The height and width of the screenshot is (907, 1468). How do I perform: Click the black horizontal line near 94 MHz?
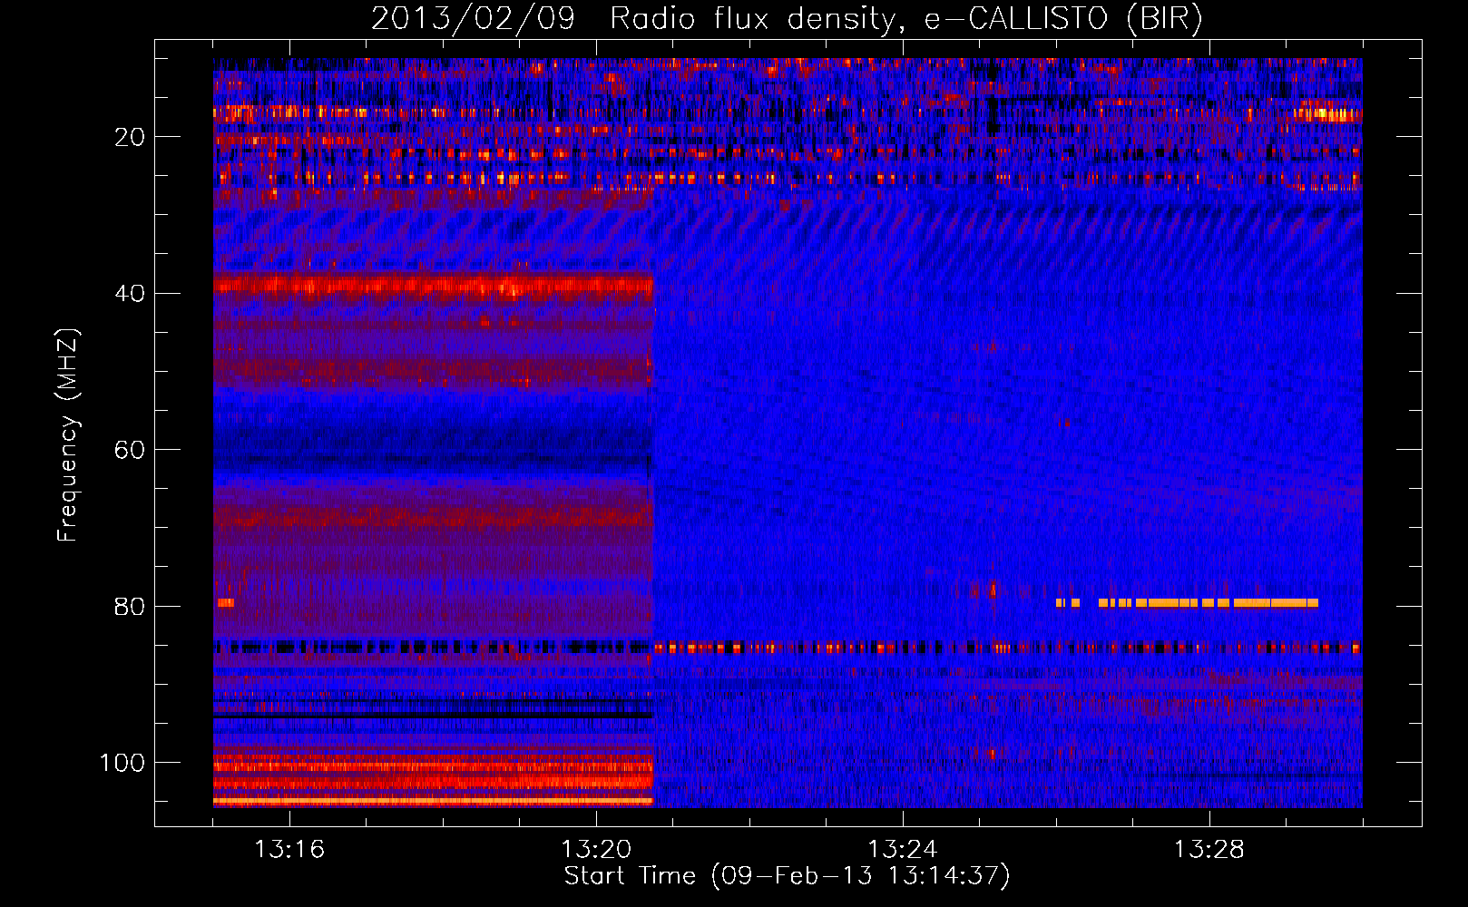point(434,716)
